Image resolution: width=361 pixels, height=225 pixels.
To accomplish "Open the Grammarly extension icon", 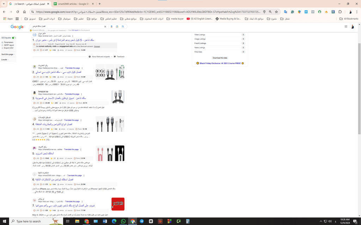I will [x=292, y=12].
